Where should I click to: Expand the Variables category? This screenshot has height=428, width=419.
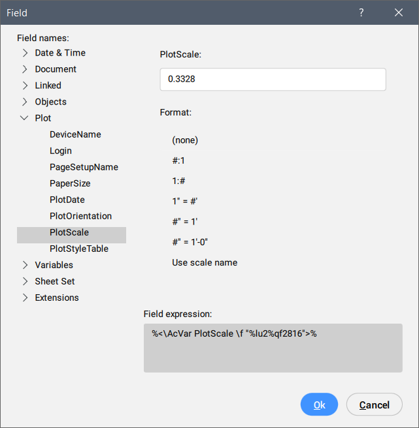pyautogui.click(x=25, y=265)
